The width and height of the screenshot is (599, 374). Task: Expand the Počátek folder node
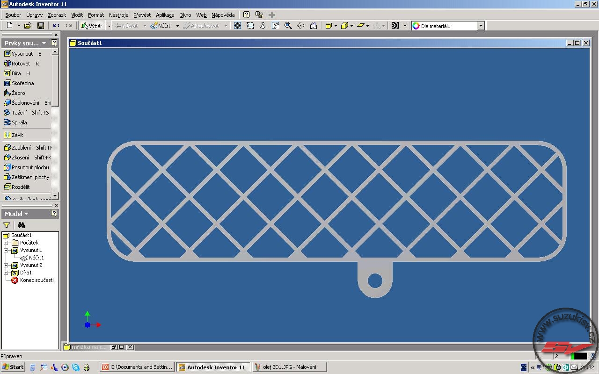[6, 243]
